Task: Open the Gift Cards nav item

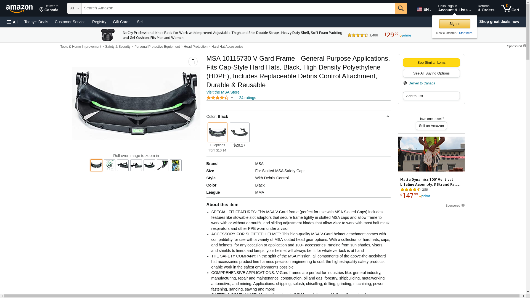Action: click(x=121, y=22)
